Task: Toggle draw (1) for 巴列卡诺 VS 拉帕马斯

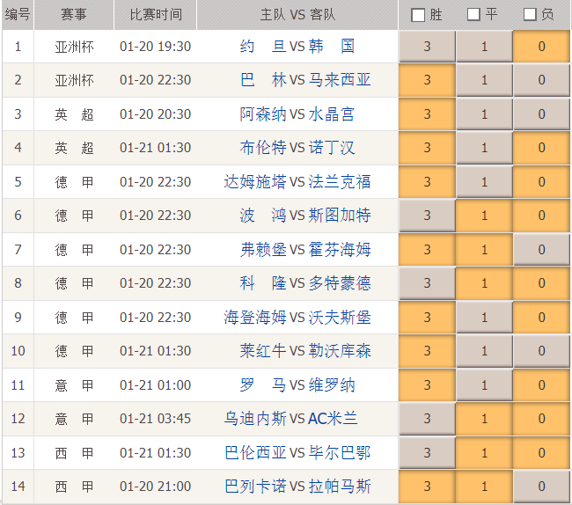Action: [485, 487]
